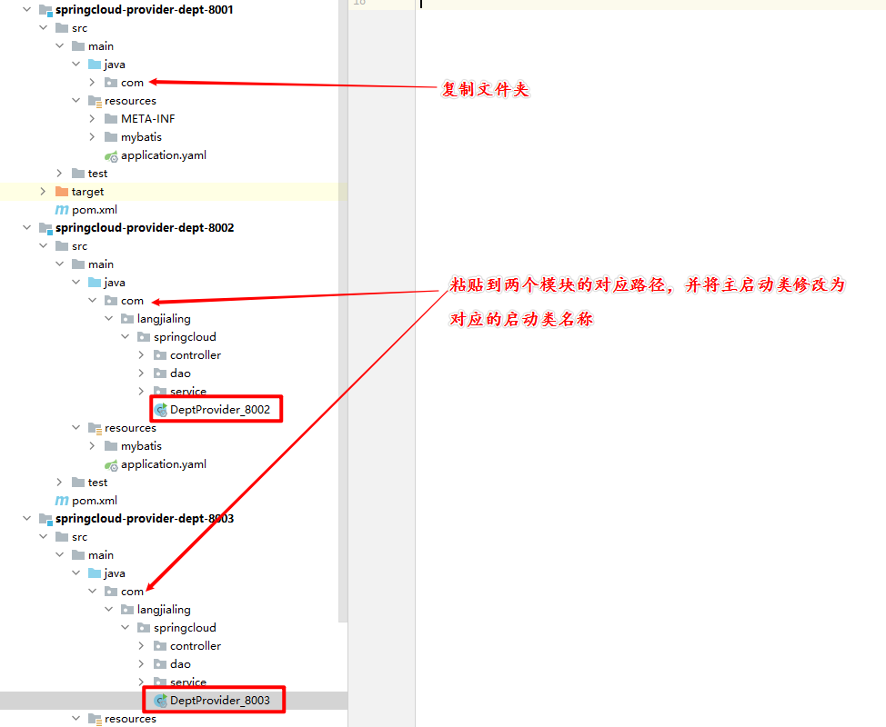Collapse the langjialing package in dept-8003
This screenshot has width=886, height=727.
pyautogui.click(x=108, y=609)
